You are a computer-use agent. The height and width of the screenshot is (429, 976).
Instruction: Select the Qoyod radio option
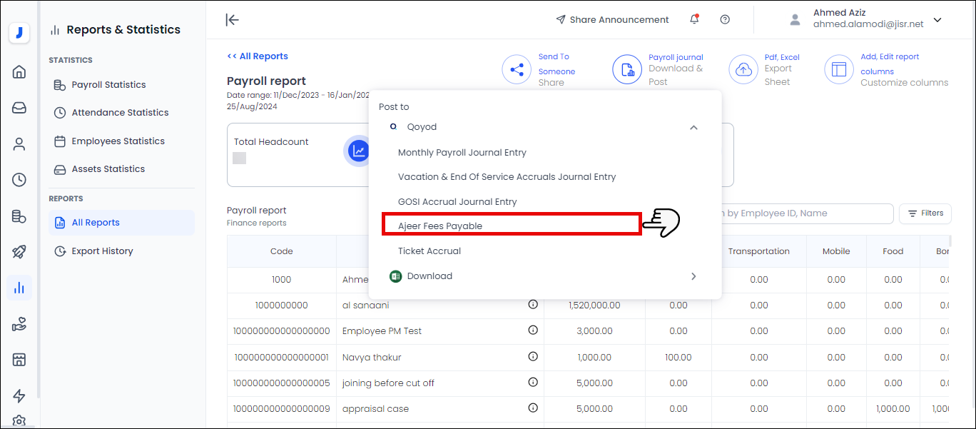(393, 126)
